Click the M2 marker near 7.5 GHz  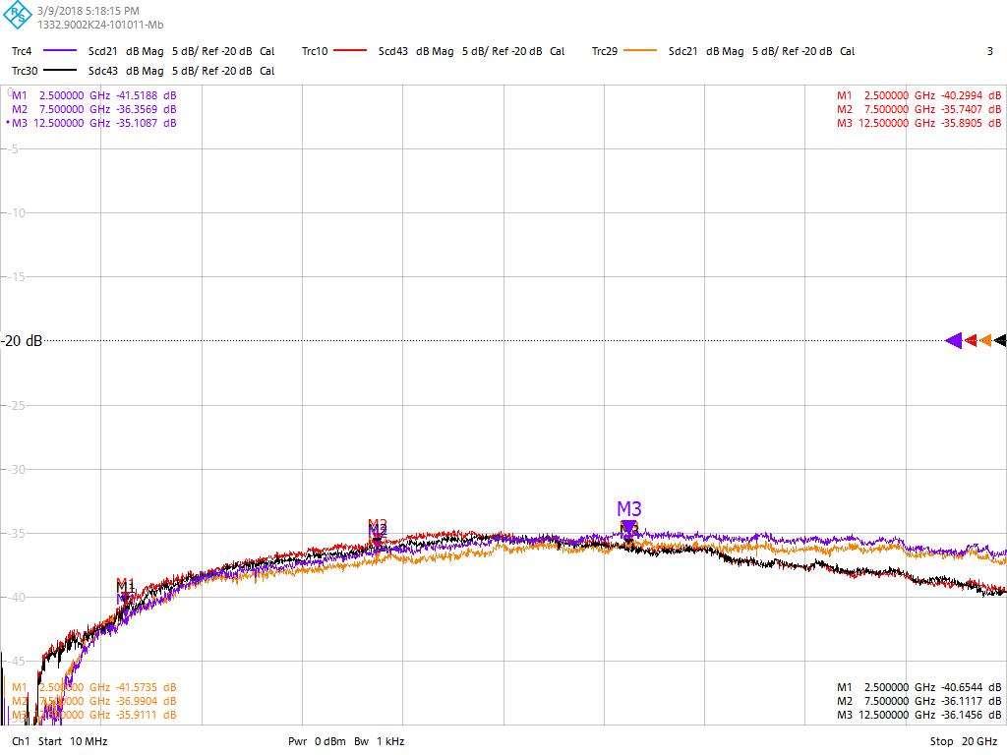coord(378,531)
